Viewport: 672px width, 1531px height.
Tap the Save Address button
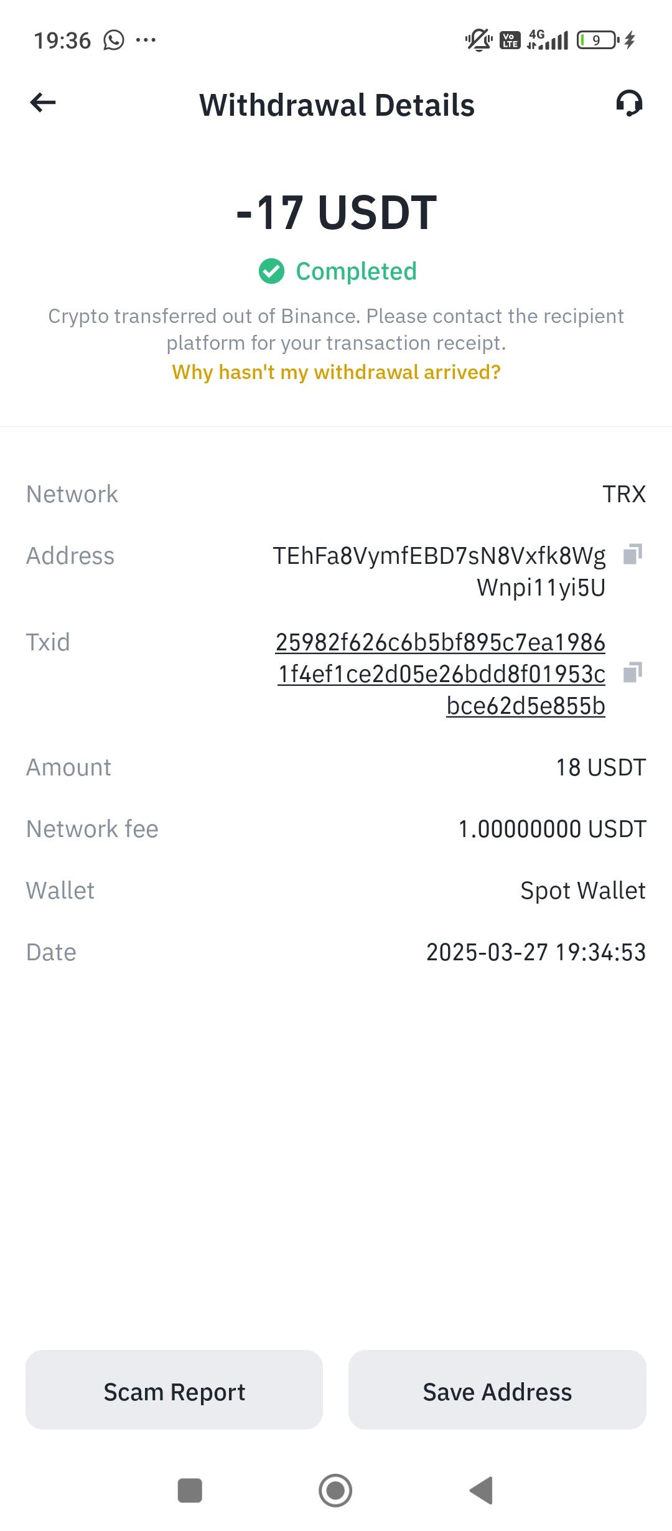tap(497, 1392)
